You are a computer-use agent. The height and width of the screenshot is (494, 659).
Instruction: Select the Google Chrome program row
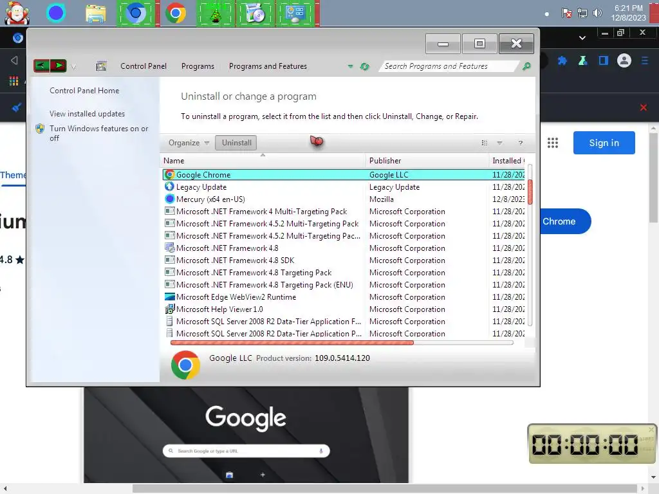coord(344,175)
